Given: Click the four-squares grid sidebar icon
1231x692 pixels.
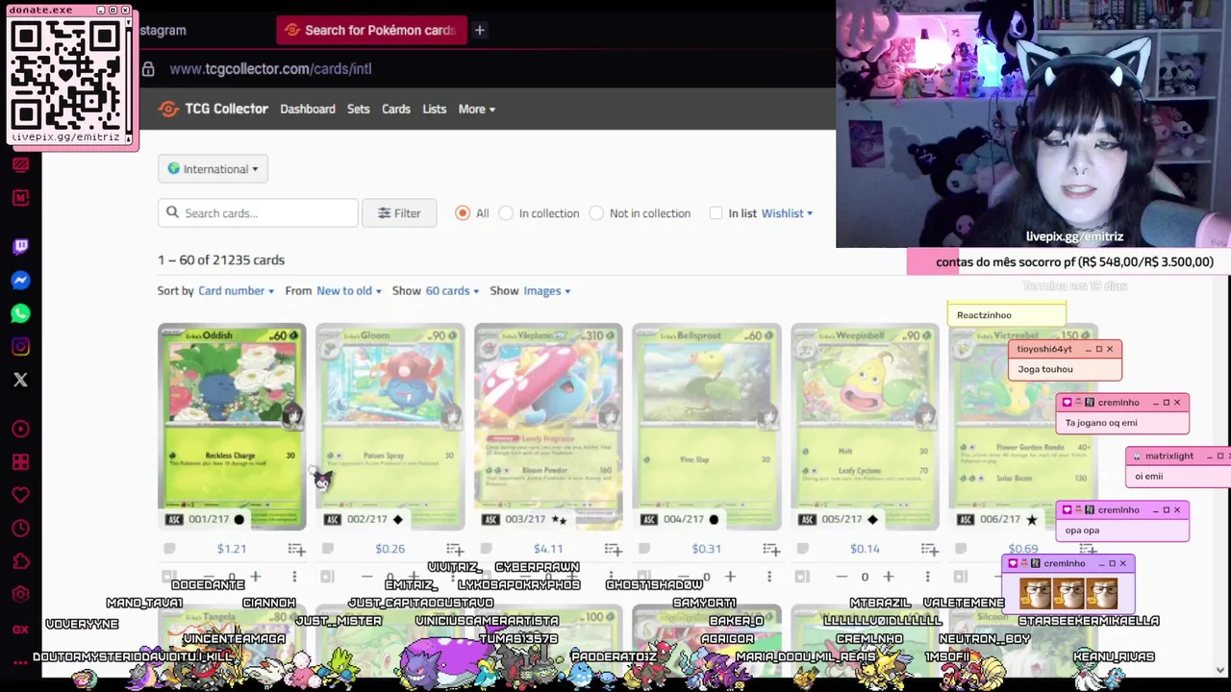Looking at the screenshot, I should 20,462.
